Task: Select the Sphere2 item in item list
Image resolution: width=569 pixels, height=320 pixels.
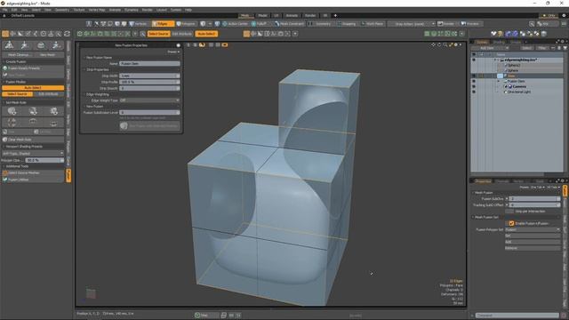Action: (x=514, y=65)
